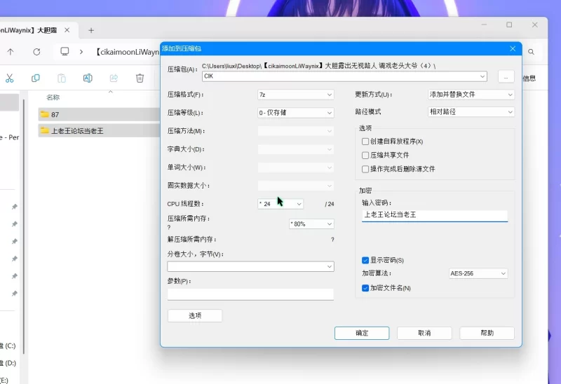Screen dimensions: 561x384
Task: Click the Up arrow navigation icon
Action: [x=11, y=52]
